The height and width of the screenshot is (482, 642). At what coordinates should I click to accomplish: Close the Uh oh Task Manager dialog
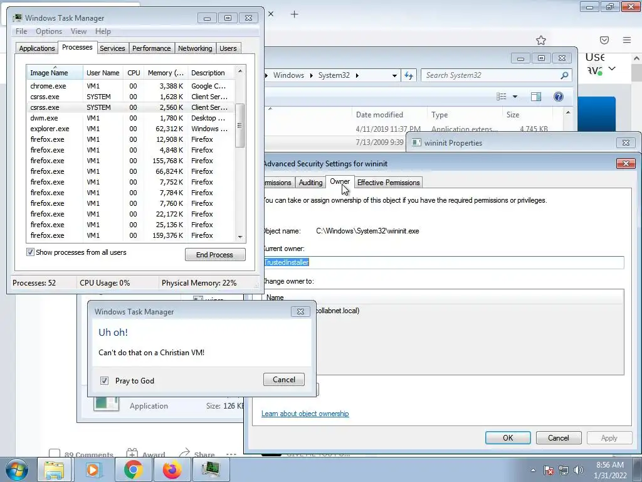pyautogui.click(x=300, y=311)
